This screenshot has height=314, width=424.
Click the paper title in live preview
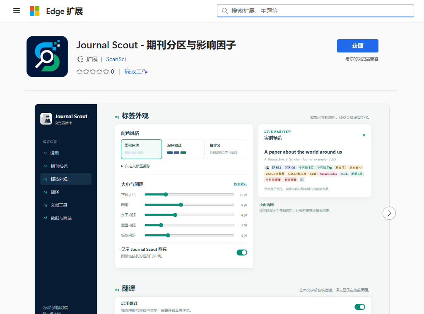(x=303, y=152)
